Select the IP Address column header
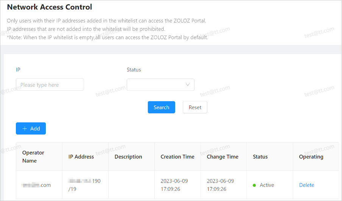 (81, 156)
